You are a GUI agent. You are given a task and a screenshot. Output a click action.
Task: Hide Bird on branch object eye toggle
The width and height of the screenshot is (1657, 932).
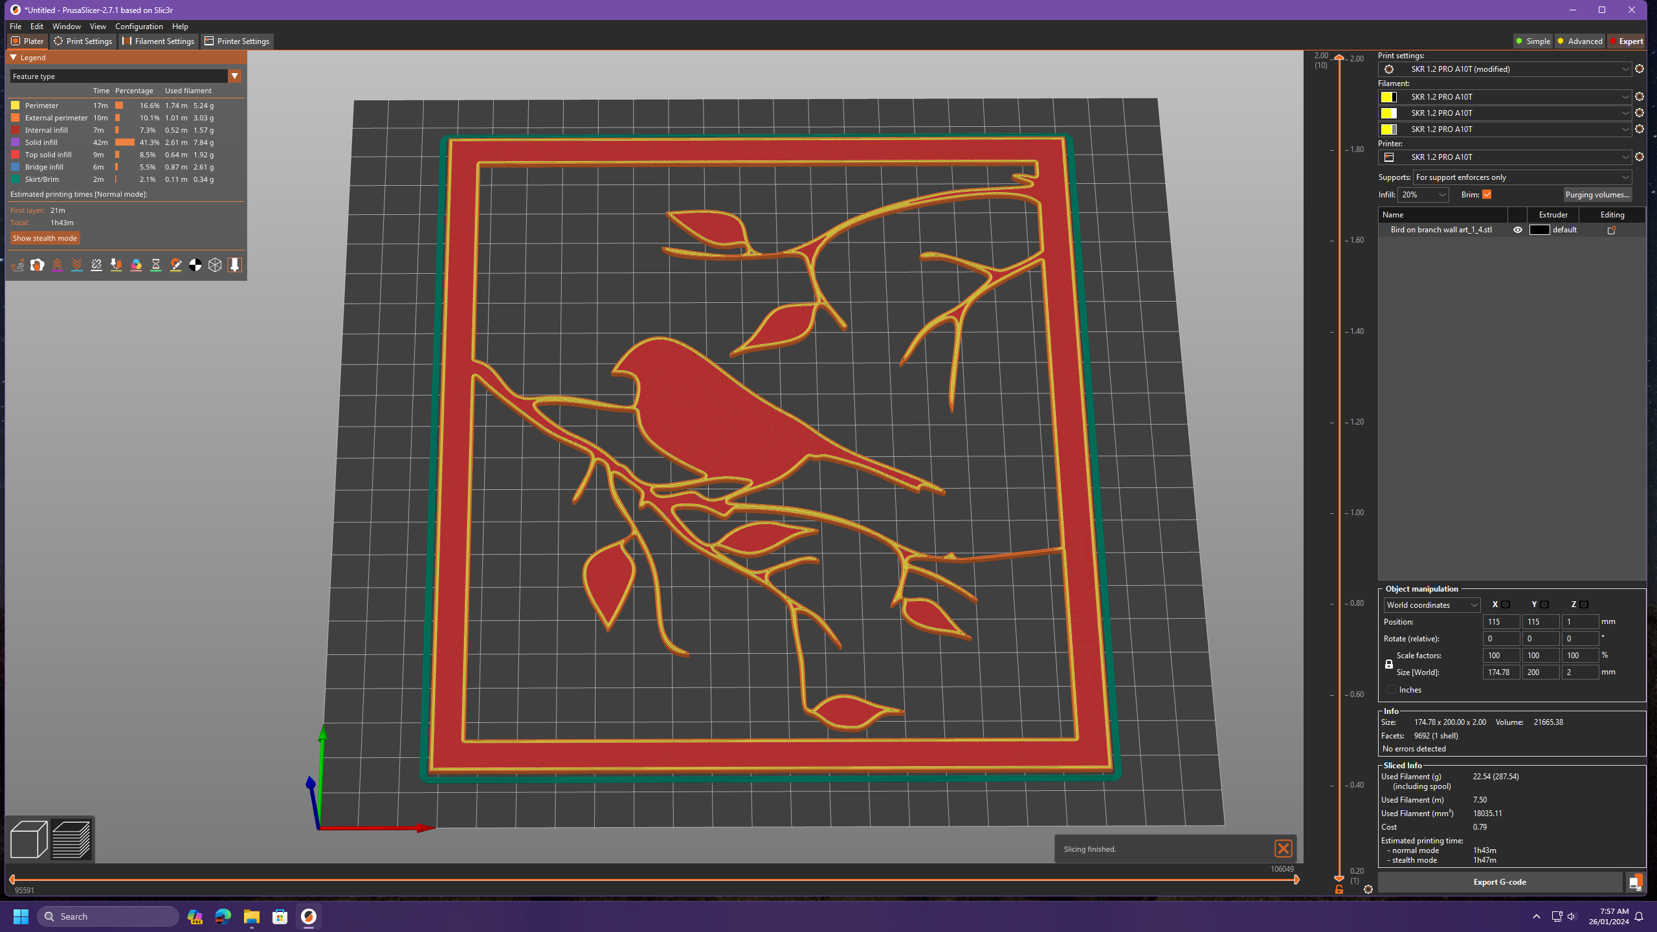[1518, 230]
